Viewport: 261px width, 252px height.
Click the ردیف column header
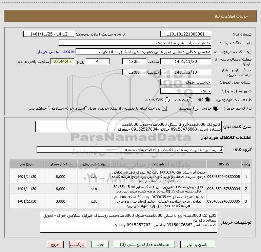pos(246,164)
